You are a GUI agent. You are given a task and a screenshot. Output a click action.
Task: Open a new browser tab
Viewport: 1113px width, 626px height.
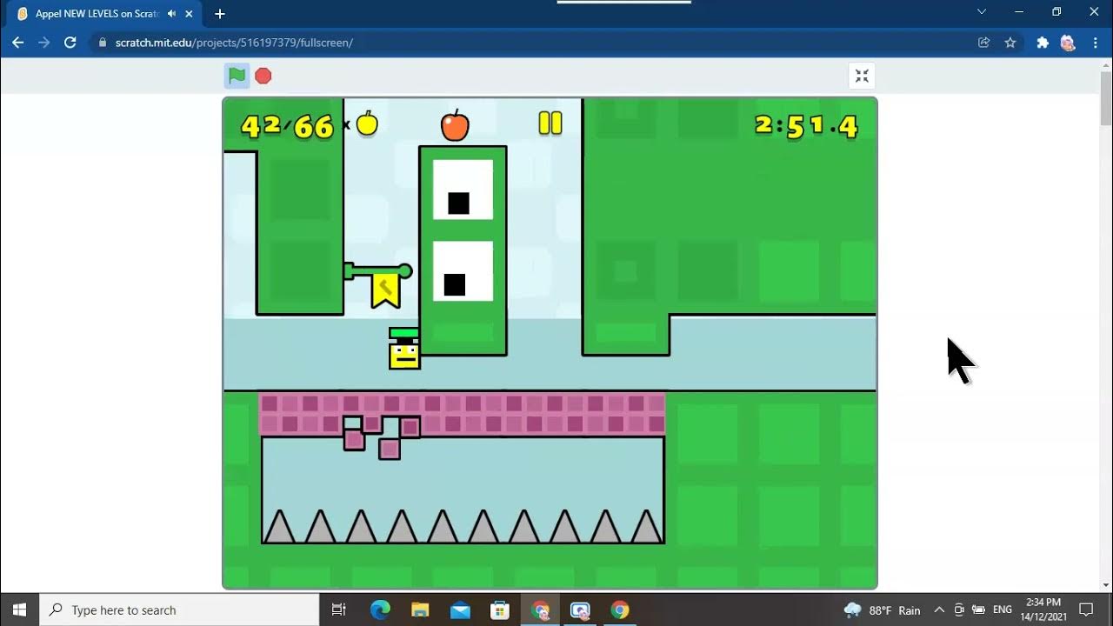point(220,14)
